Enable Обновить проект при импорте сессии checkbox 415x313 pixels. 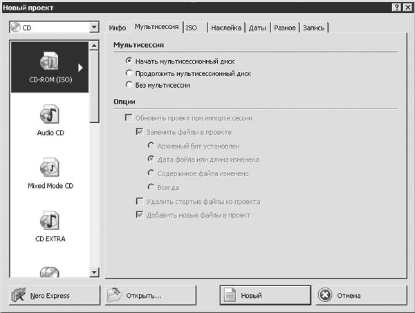(129, 117)
